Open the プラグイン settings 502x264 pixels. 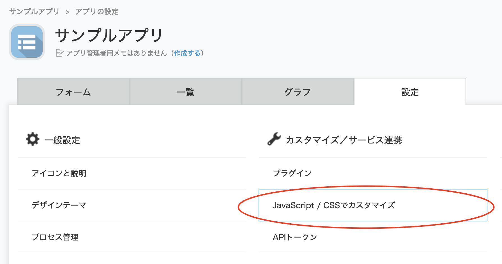point(292,173)
